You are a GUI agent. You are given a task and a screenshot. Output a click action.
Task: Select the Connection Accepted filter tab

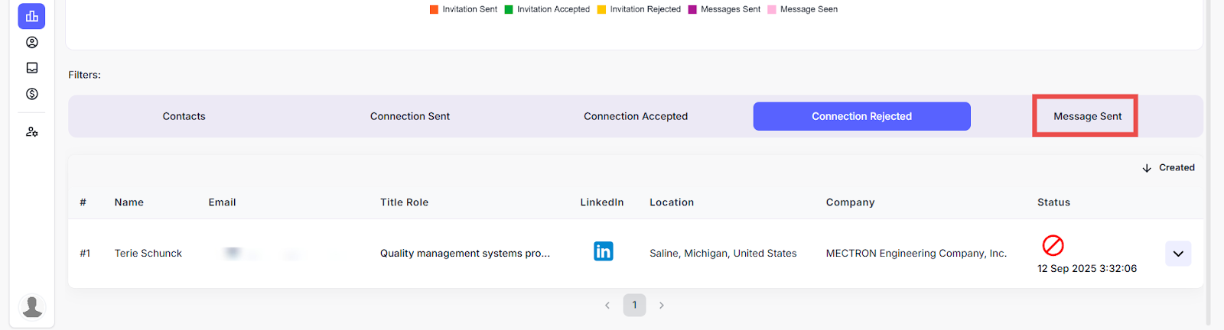pyautogui.click(x=635, y=116)
